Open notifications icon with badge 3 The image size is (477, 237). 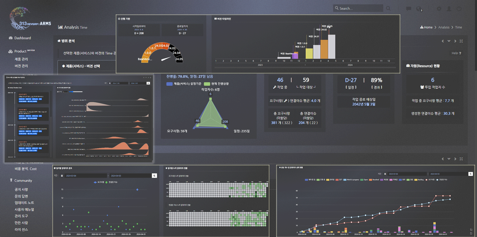coord(419,9)
